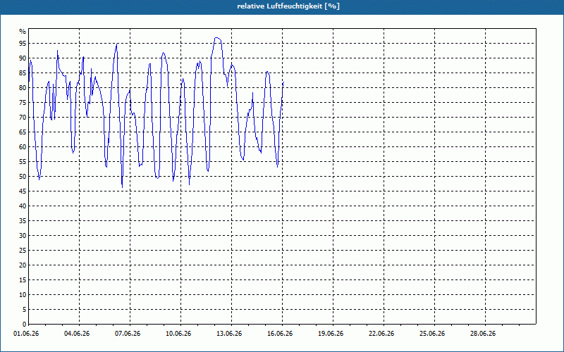The width and height of the screenshot is (564, 352).
Task: Click the y-axis value 50
Action: 23,177
